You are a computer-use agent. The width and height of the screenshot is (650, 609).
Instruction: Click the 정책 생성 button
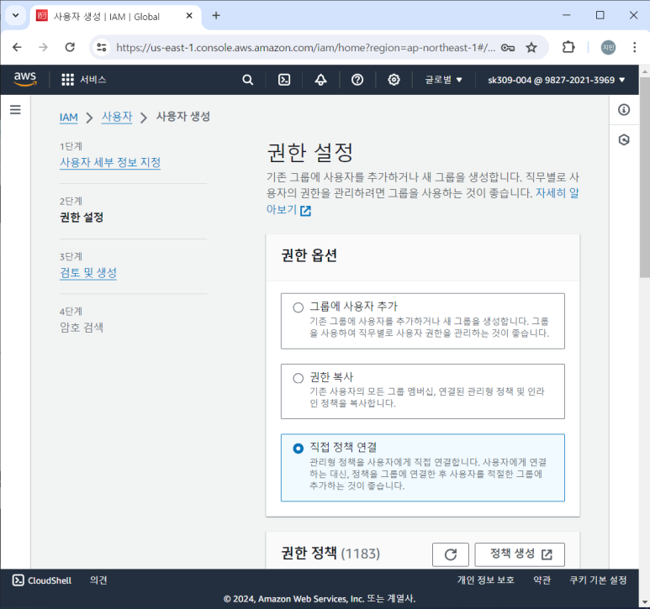520,554
